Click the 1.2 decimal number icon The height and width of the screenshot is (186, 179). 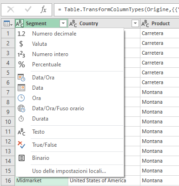(x=21, y=34)
